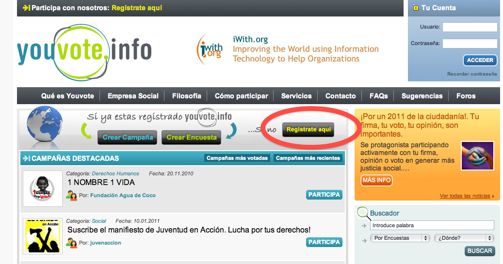503x264 pixels.
Task: Open the Por Encuestas dropdown
Action: point(400,238)
